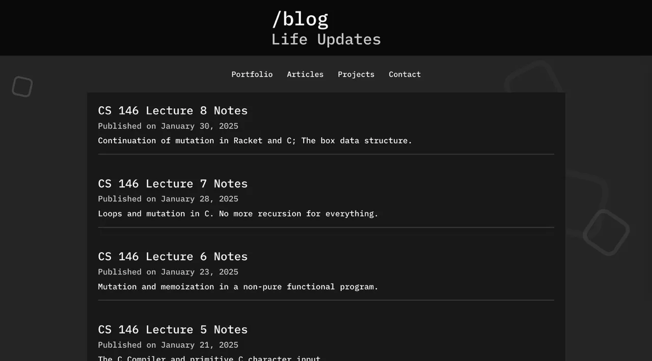Click the decorative square shape on left edge
The height and width of the screenshot is (361, 652).
(x=22, y=86)
